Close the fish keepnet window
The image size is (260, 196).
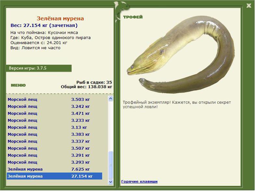[x=249, y=6]
